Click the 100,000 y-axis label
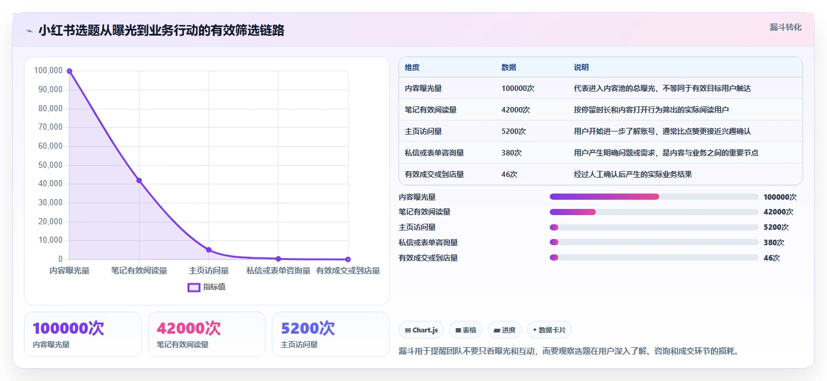 point(49,71)
